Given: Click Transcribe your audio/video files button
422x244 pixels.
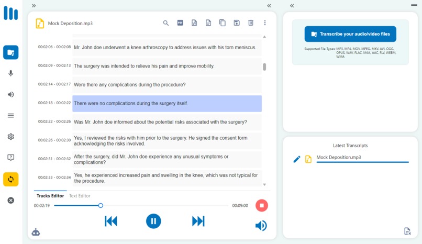Looking at the screenshot, I should coord(350,34).
